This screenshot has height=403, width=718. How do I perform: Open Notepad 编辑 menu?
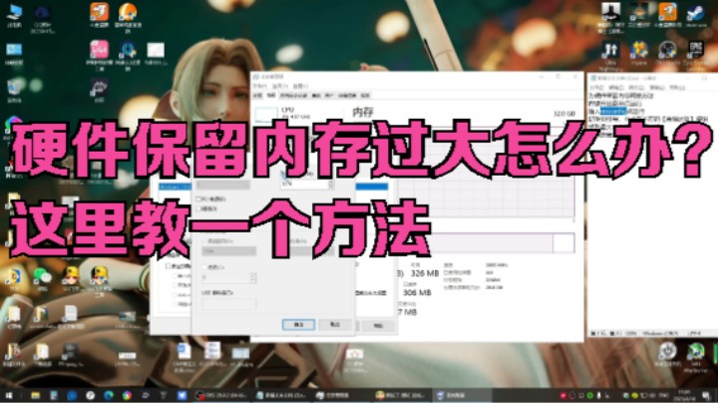click(x=617, y=87)
